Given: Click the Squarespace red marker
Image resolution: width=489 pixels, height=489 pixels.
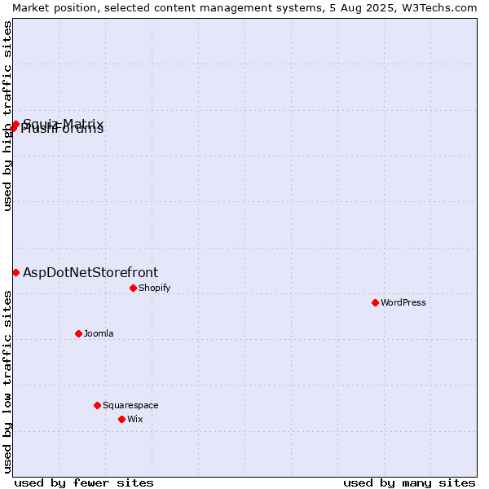Looking at the screenshot, I should (x=97, y=405).
